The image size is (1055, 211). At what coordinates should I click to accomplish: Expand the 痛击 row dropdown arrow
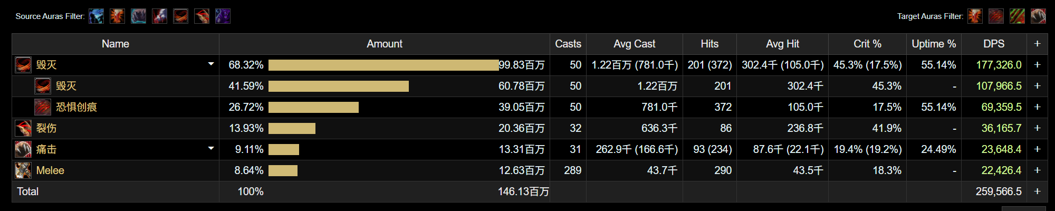[x=211, y=149]
